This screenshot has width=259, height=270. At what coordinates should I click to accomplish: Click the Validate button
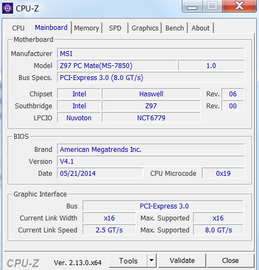tap(182, 261)
